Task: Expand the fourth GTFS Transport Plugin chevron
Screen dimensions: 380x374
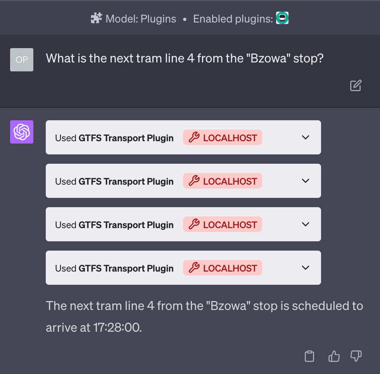Action: click(x=306, y=268)
